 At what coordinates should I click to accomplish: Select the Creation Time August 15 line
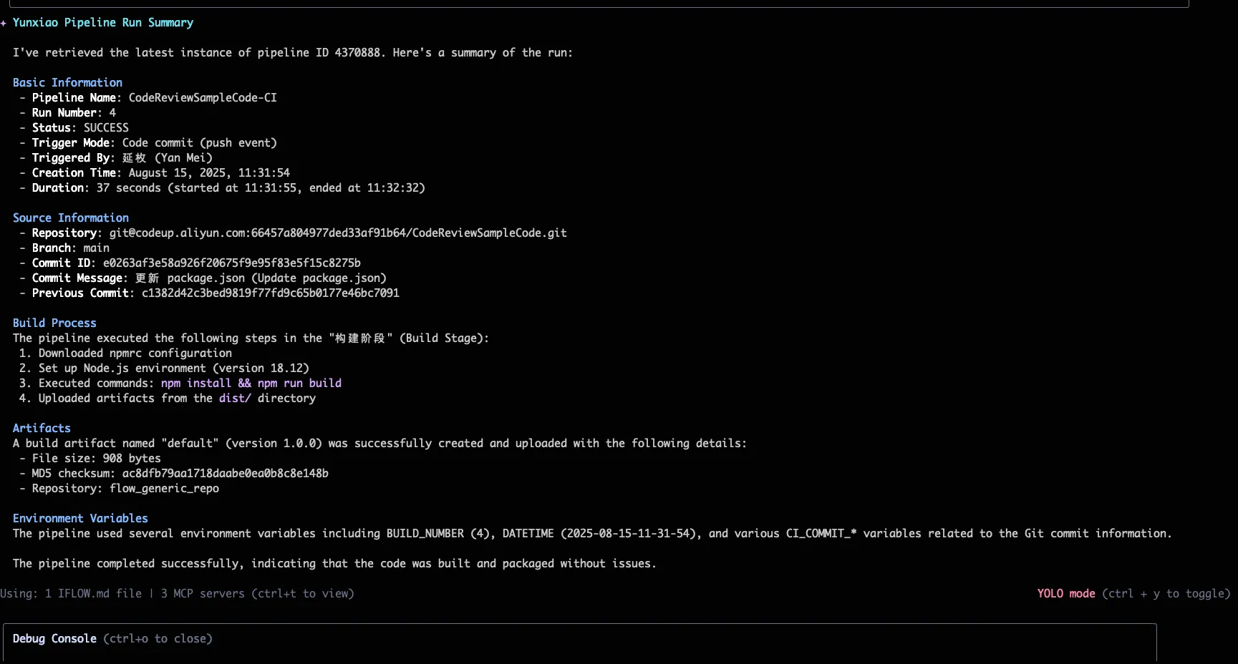click(x=155, y=172)
